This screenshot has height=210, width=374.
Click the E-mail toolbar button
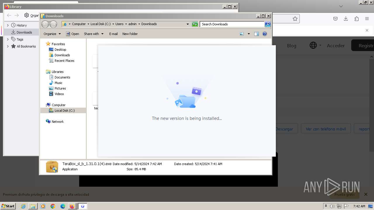click(x=113, y=34)
